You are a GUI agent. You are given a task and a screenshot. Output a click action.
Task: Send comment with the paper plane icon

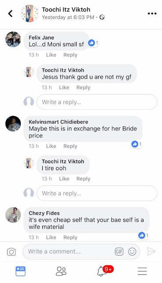click(x=151, y=252)
